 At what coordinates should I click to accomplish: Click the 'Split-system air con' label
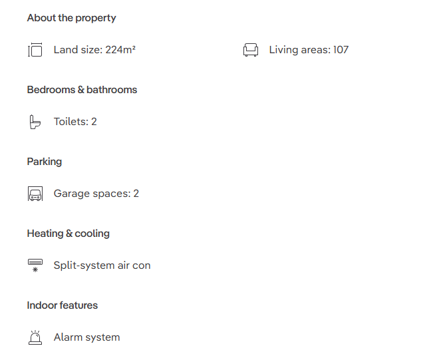[x=102, y=266]
